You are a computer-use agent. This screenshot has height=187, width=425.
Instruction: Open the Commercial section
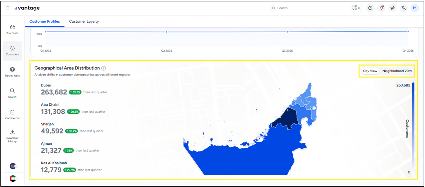(12, 114)
